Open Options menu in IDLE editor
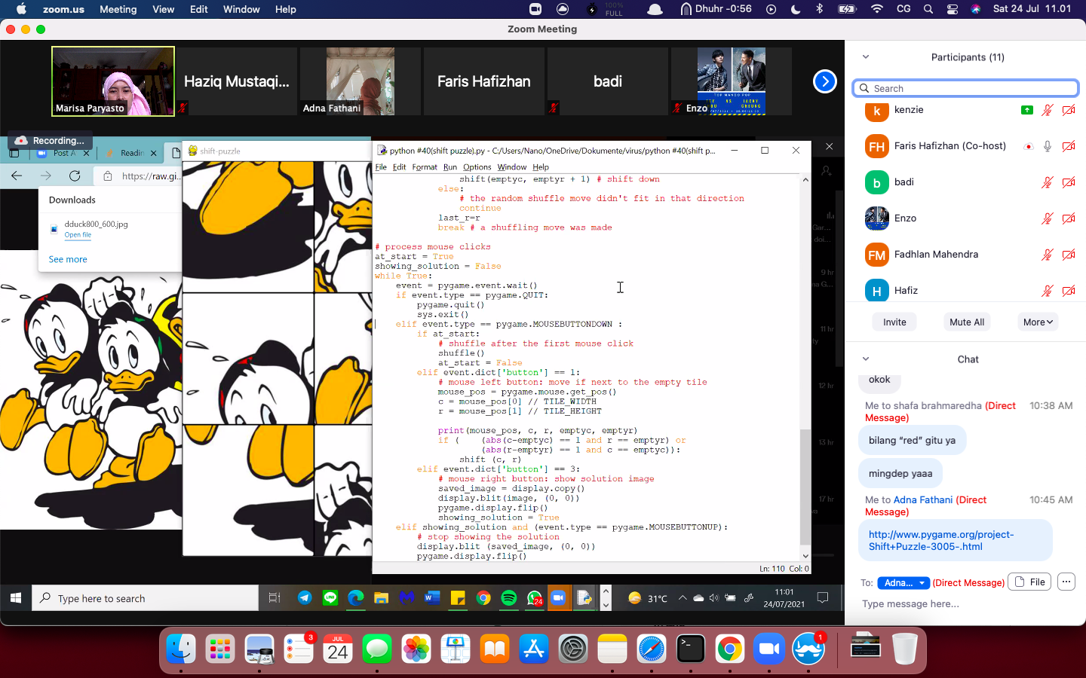Viewport: 1086px width, 678px height. coord(477,167)
